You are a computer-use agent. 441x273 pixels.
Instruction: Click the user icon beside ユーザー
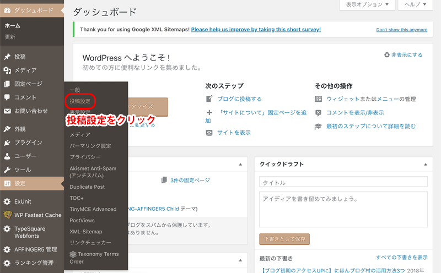coord(7,156)
